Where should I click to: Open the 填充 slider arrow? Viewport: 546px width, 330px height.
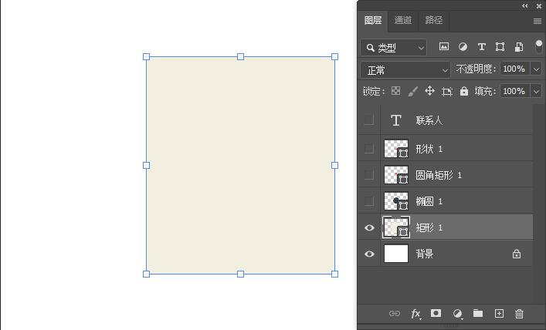pyautogui.click(x=536, y=91)
